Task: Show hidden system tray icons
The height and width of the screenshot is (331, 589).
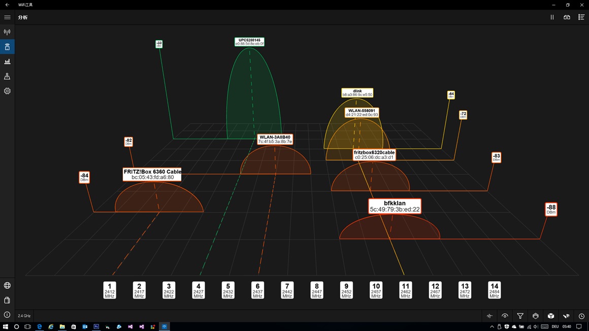Action: coord(492,326)
